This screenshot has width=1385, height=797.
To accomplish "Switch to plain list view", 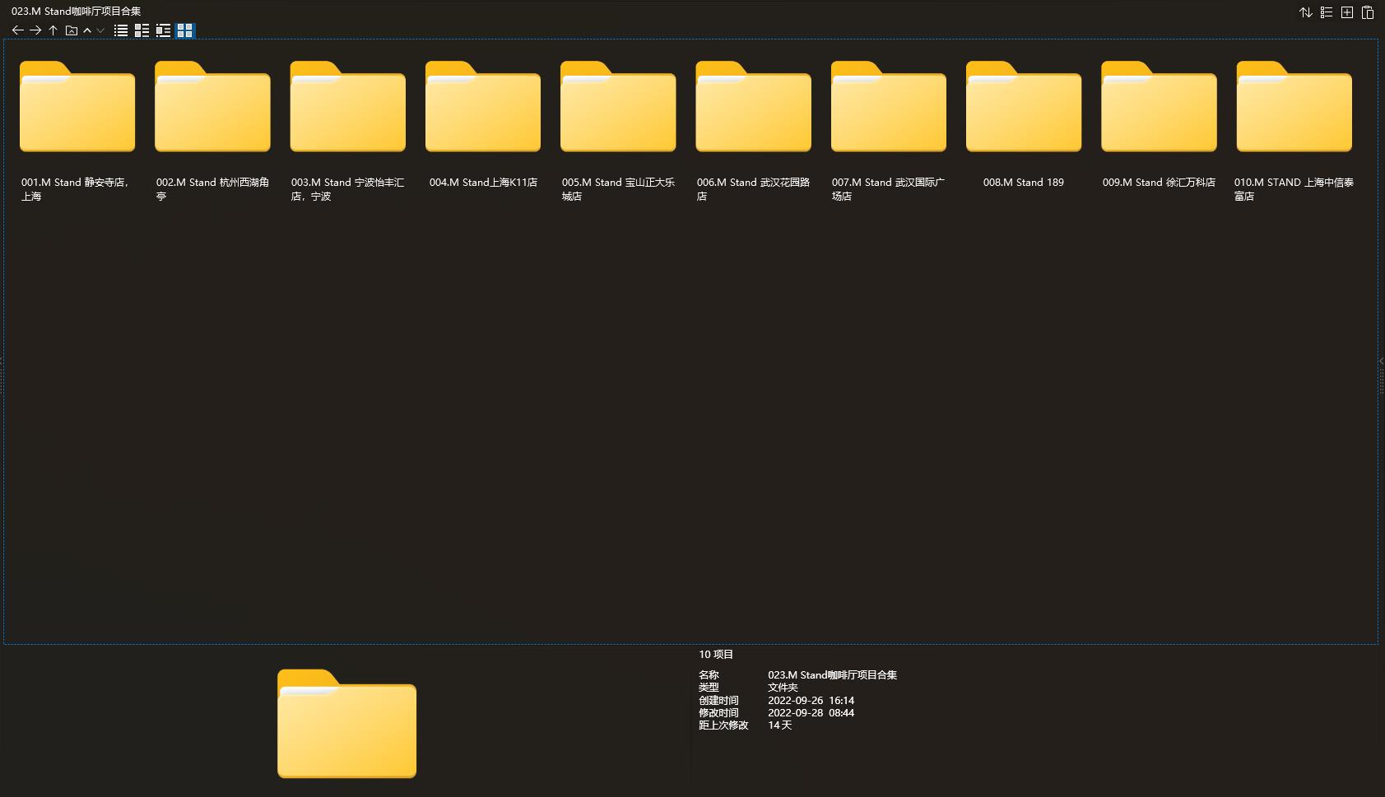I will pyautogui.click(x=121, y=30).
